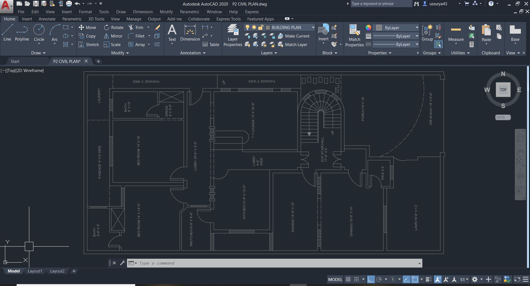This screenshot has width=530, height=286.
Task: Click the Erase tool icon
Action: tap(157, 27)
